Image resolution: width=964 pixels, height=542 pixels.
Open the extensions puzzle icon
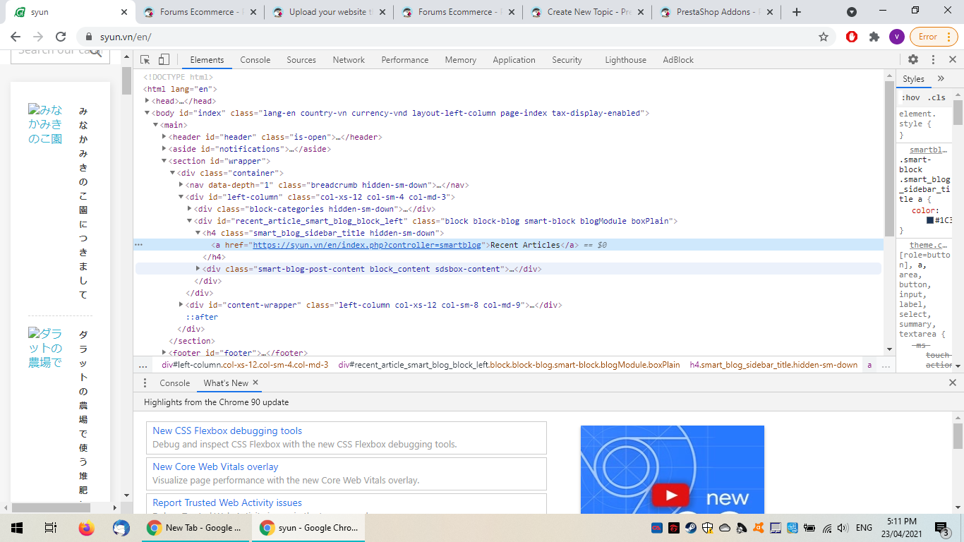[x=874, y=37]
